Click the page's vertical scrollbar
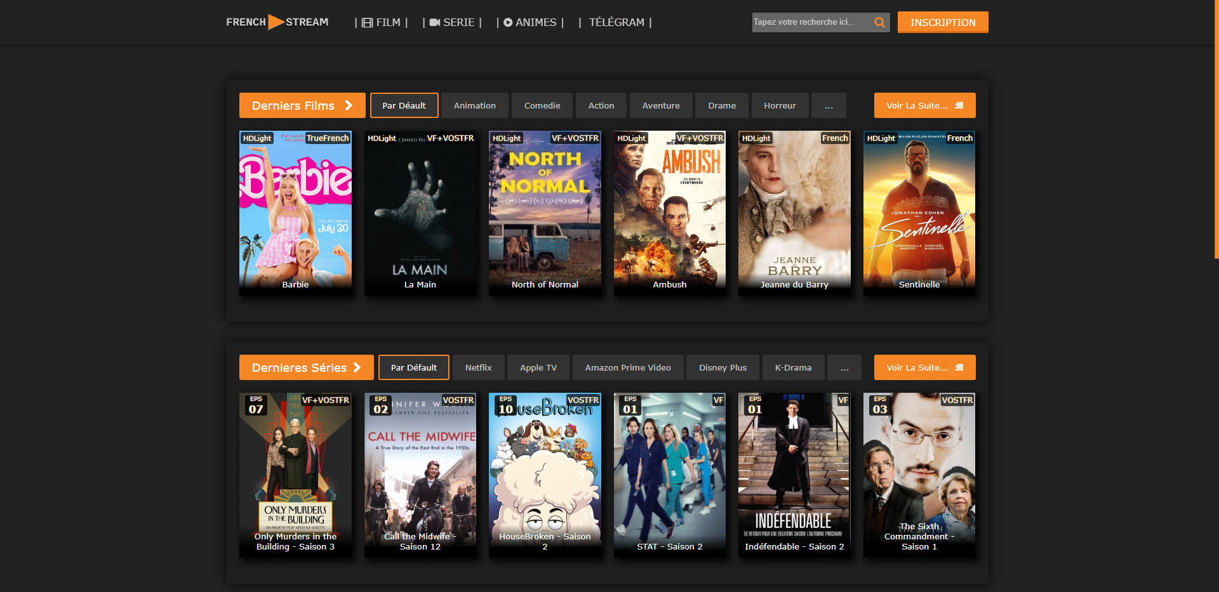Image resolution: width=1219 pixels, height=592 pixels. pyautogui.click(x=1216, y=130)
